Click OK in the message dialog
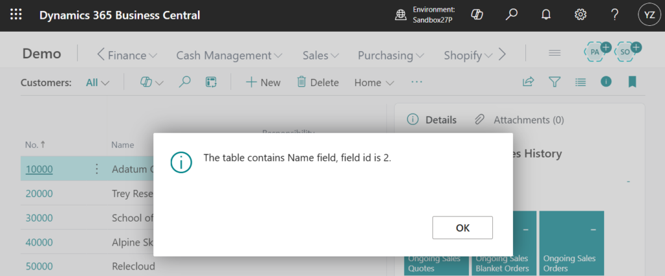The height and width of the screenshot is (276, 665). click(462, 227)
